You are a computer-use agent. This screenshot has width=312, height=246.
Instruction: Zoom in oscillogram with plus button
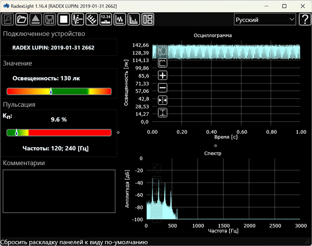(x=163, y=75)
